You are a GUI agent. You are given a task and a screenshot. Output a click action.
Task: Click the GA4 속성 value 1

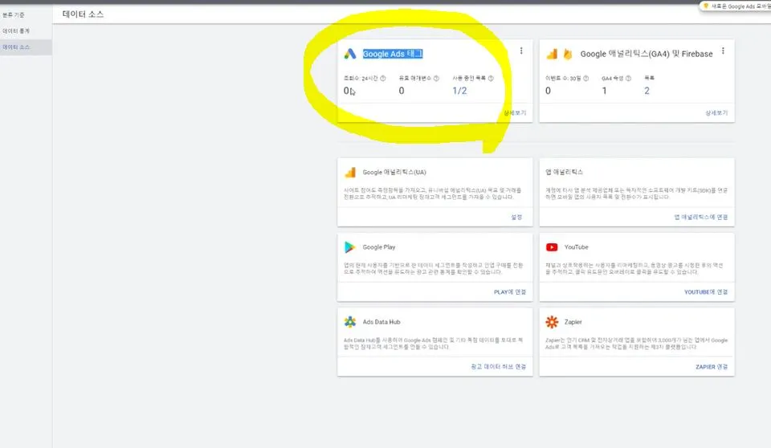604,91
